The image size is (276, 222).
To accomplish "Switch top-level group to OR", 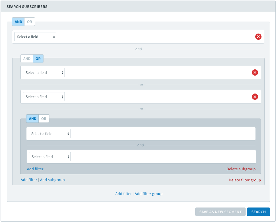I will tap(30, 22).
